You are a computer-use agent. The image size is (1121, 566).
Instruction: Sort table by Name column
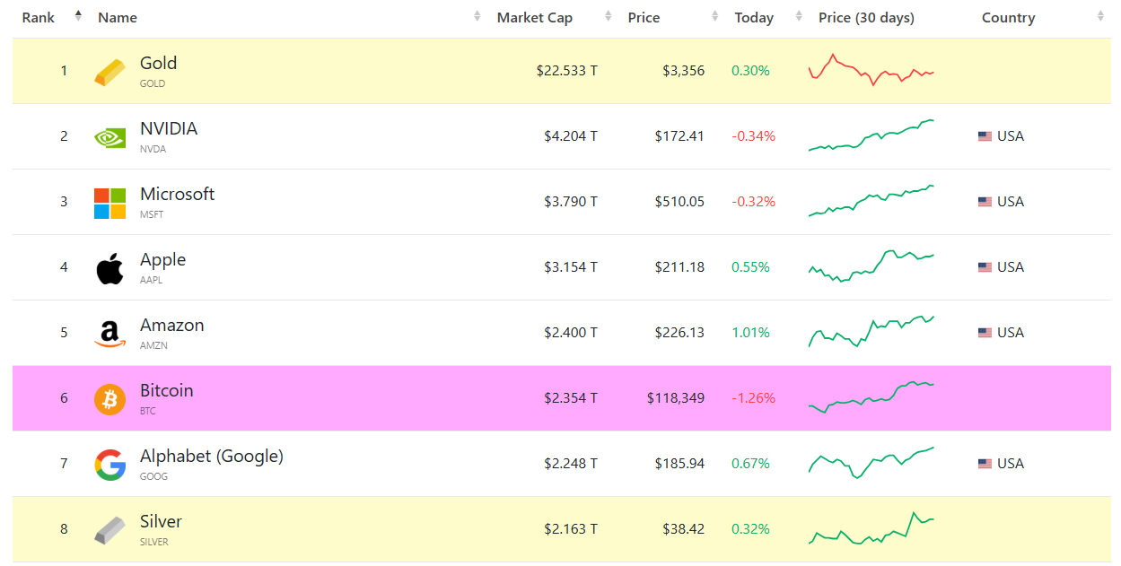(x=118, y=18)
